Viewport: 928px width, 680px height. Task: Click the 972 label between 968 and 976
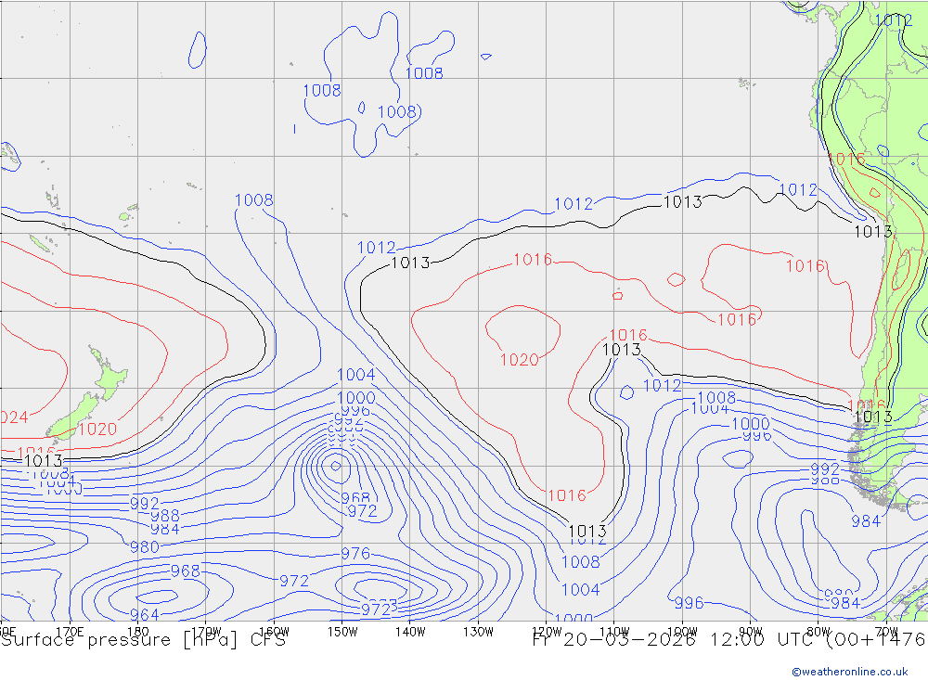click(294, 581)
